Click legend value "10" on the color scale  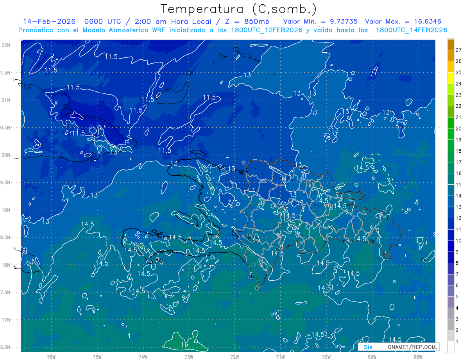tap(458, 240)
